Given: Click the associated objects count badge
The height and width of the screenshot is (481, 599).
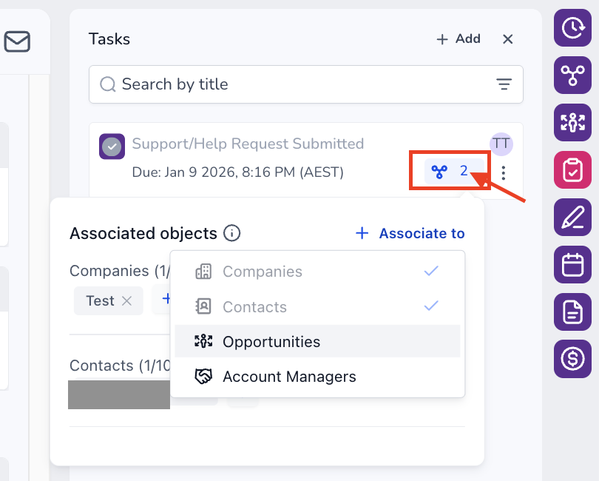Looking at the screenshot, I should point(452,172).
